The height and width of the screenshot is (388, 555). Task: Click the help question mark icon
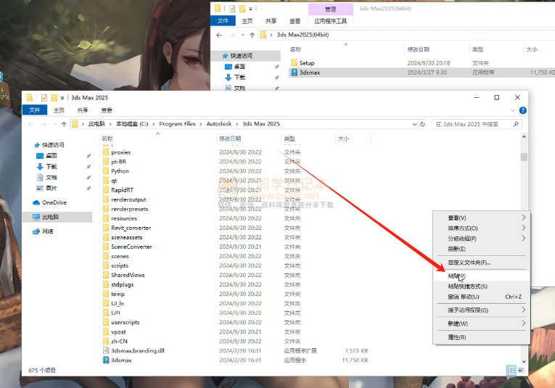point(523,110)
